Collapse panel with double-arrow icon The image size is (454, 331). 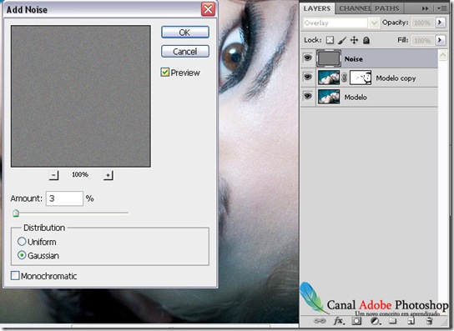coord(425,8)
